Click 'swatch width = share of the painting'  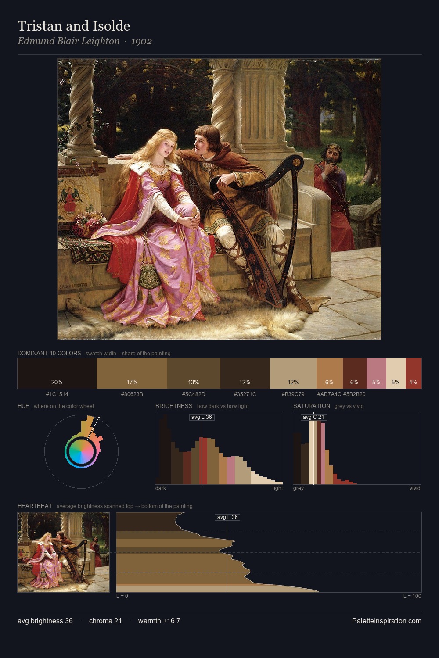pyautogui.click(x=128, y=354)
